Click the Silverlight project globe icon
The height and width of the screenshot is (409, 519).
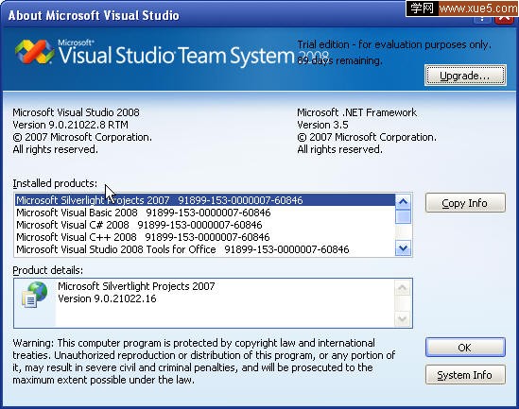(x=34, y=295)
